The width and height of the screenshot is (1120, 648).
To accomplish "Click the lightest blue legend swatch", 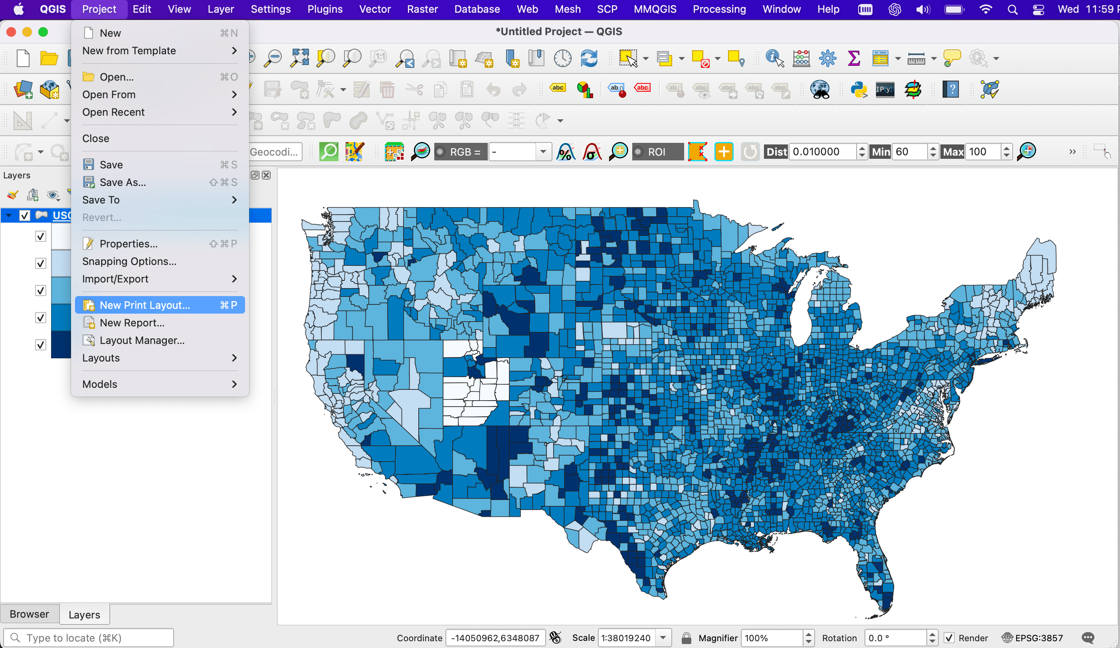I will [61, 237].
